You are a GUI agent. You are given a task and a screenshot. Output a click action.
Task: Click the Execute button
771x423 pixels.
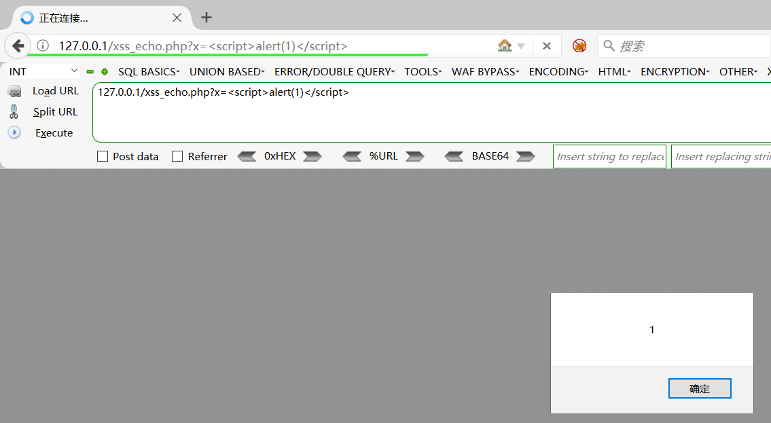54,133
